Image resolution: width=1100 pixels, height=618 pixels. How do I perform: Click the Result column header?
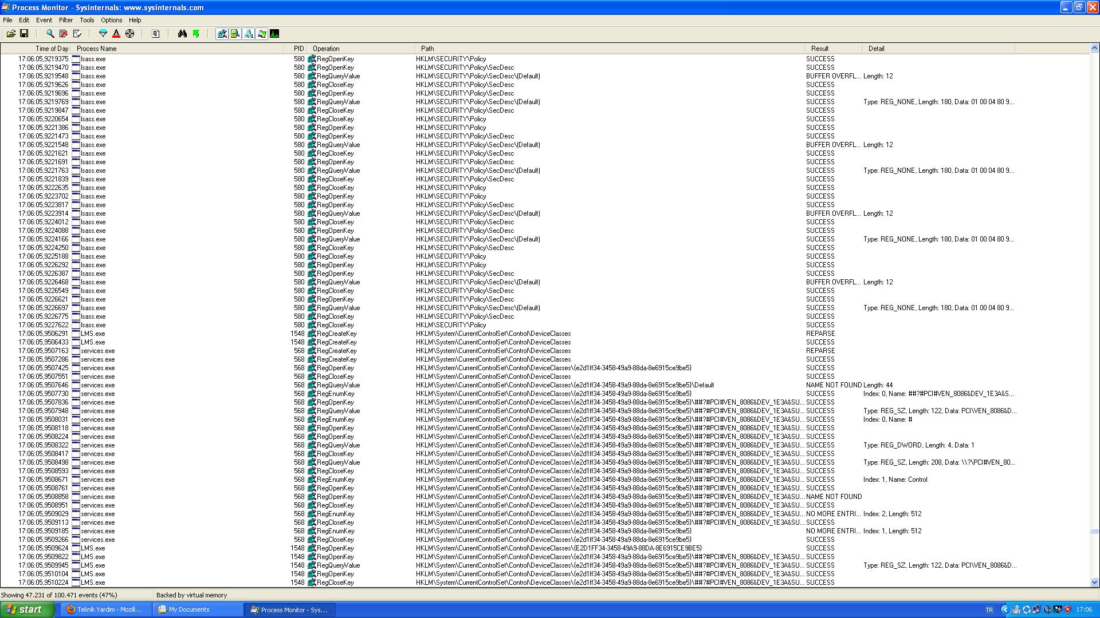tap(834, 49)
